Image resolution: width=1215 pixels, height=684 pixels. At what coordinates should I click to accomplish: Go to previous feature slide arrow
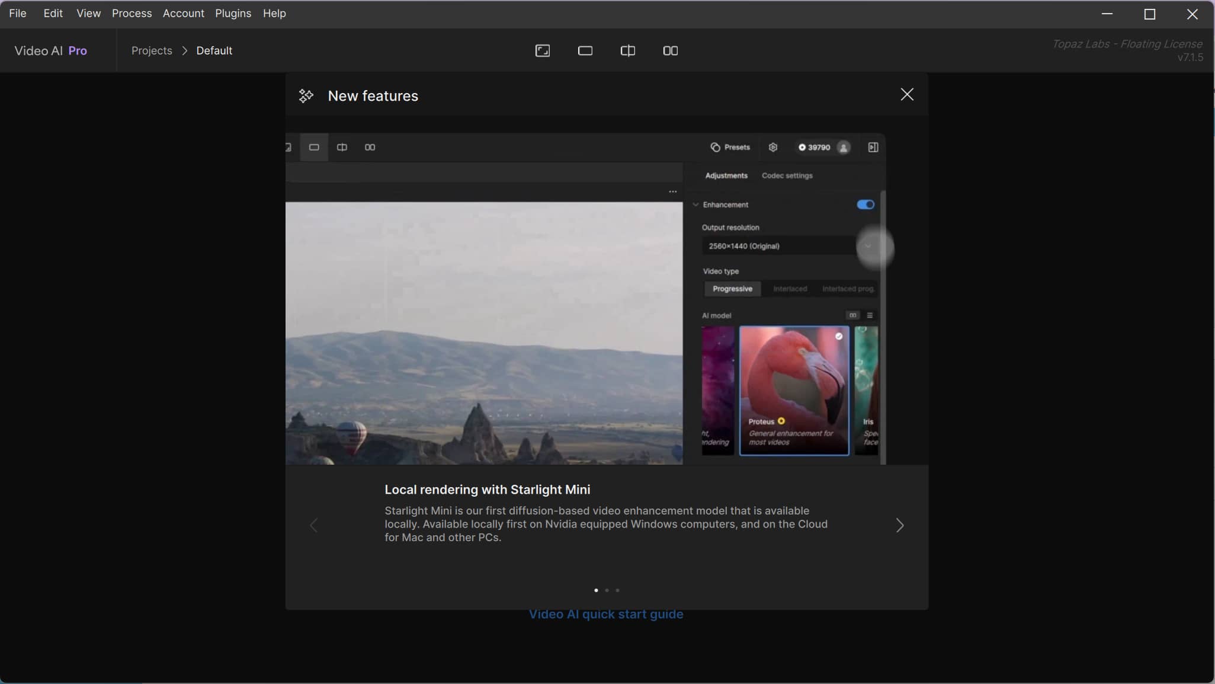click(314, 525)
